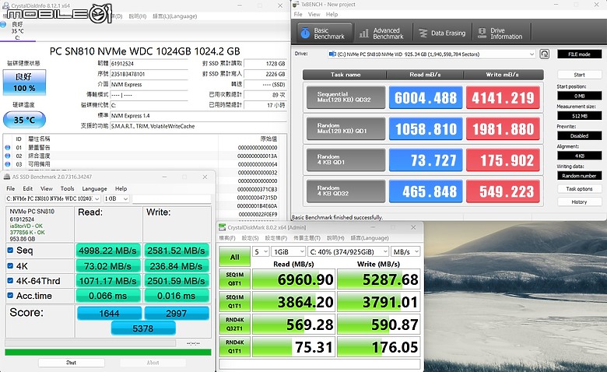Viewport: 607px width, 372px height.
Task: Click Random Max(128 KB) QD1 task button
Action: pos(346,128)
